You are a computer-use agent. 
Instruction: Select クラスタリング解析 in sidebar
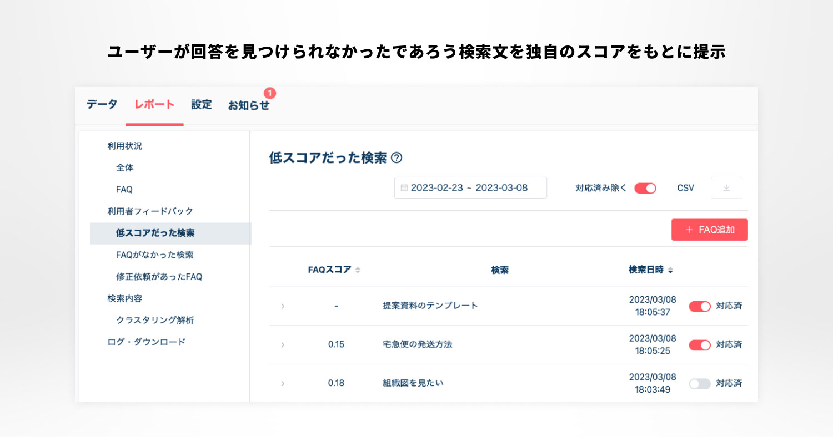point(155,321)
